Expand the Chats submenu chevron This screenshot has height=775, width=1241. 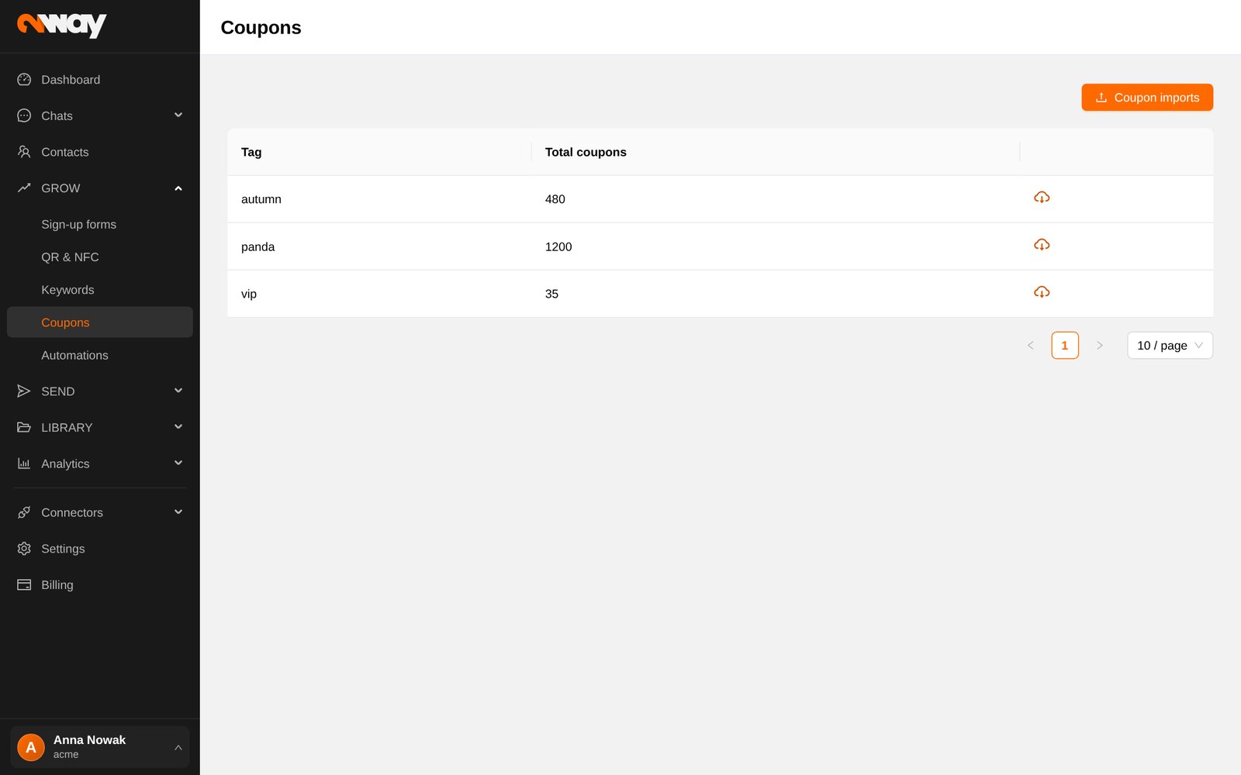178,115
